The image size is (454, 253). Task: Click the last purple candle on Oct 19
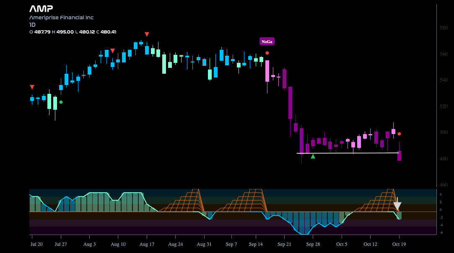pyautogui.click(x=399, y=156)
